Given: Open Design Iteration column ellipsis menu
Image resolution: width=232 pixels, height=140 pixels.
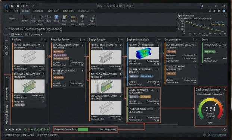Looking at the screenshot, I should (122, 39).
